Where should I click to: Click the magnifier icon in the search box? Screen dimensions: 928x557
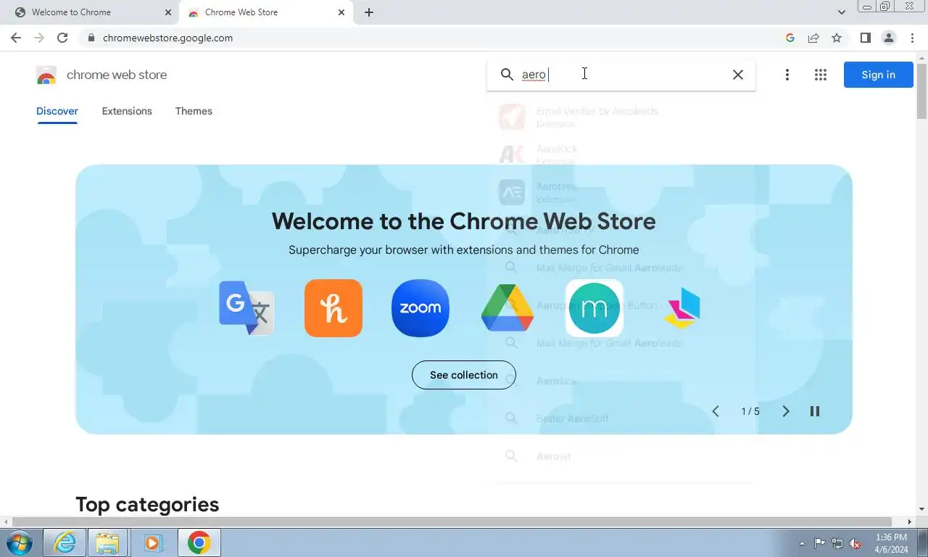tap(507, 74)
